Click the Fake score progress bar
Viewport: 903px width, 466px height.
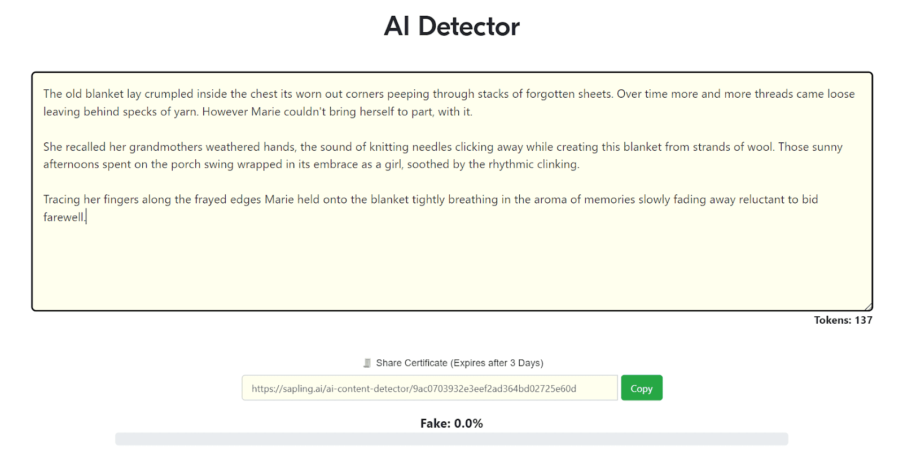pos(451,439)
